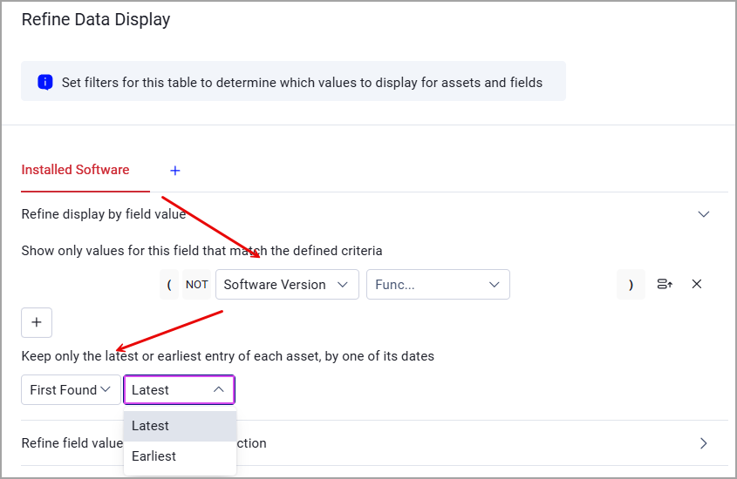Click the 'Set filters for this table' info text
Viewport: 737px width, 479px height.
click(302, 83)
